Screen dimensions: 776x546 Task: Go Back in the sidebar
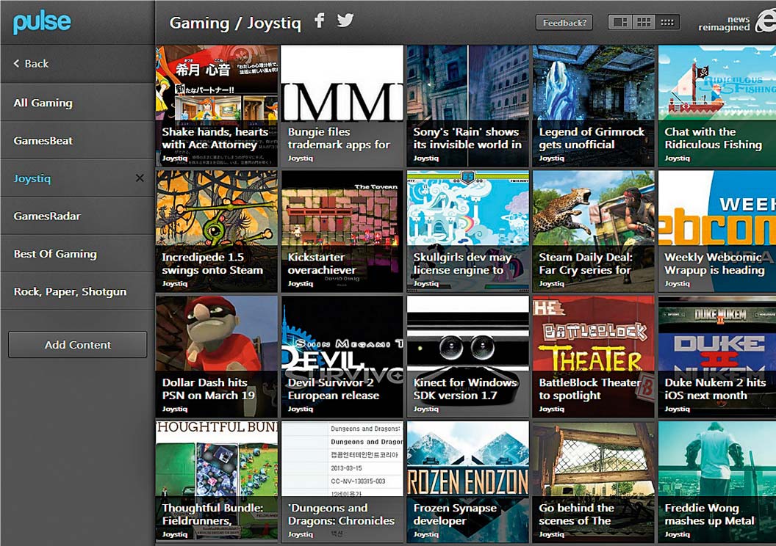pyautogui.click(x=77, y=64)
